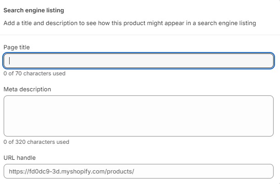
Task: Click the Page title input field
Action: pos(139,61)
